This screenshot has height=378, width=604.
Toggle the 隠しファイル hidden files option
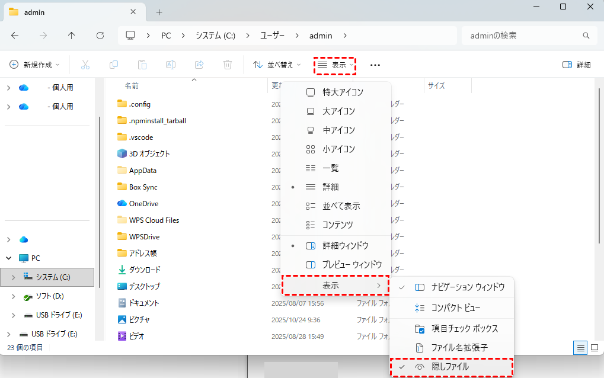[451, 367]
